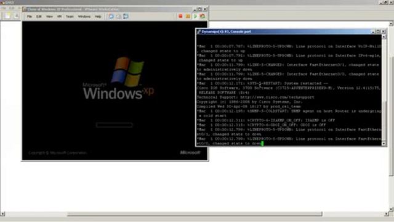Screen dimensions: 394x222
Task: Open VM menu in VMware window
Action: coord(59,17)
